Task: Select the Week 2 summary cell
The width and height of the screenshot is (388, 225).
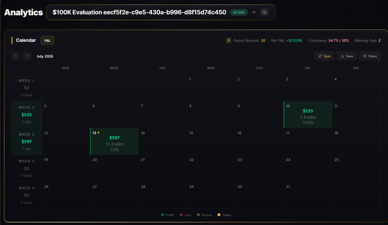Action: [26, 114]
